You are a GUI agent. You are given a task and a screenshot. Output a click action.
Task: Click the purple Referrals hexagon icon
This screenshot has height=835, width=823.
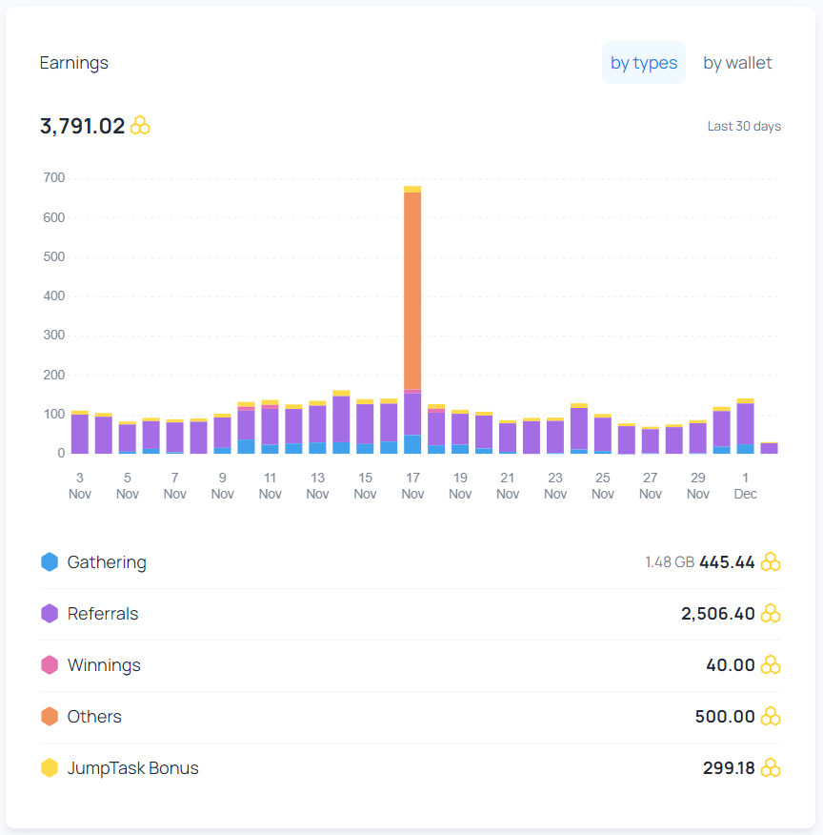tap(50, 614)
